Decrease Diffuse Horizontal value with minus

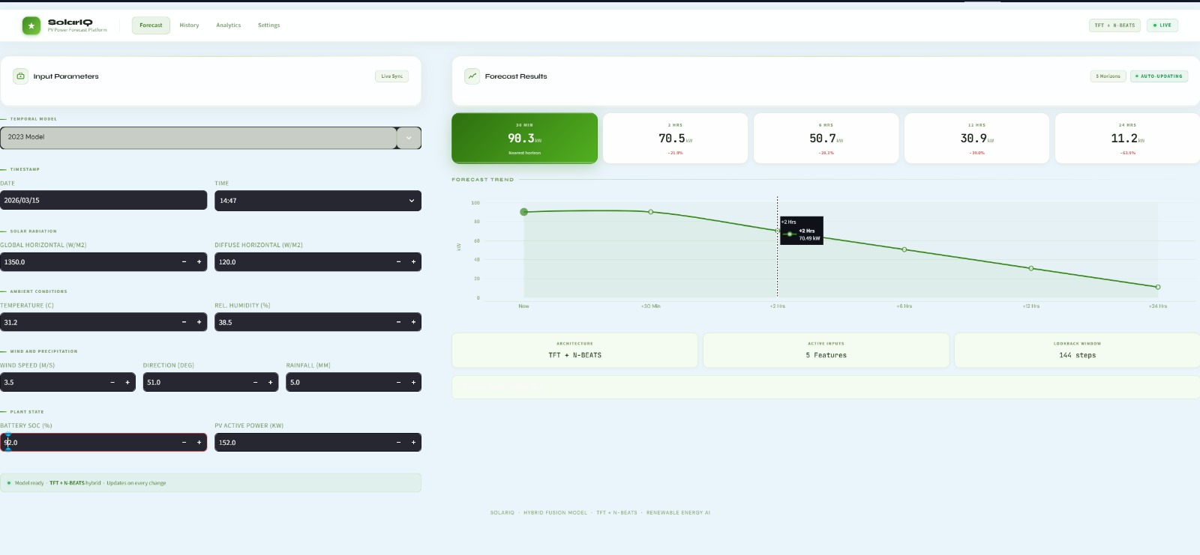(x=398, y=262)
